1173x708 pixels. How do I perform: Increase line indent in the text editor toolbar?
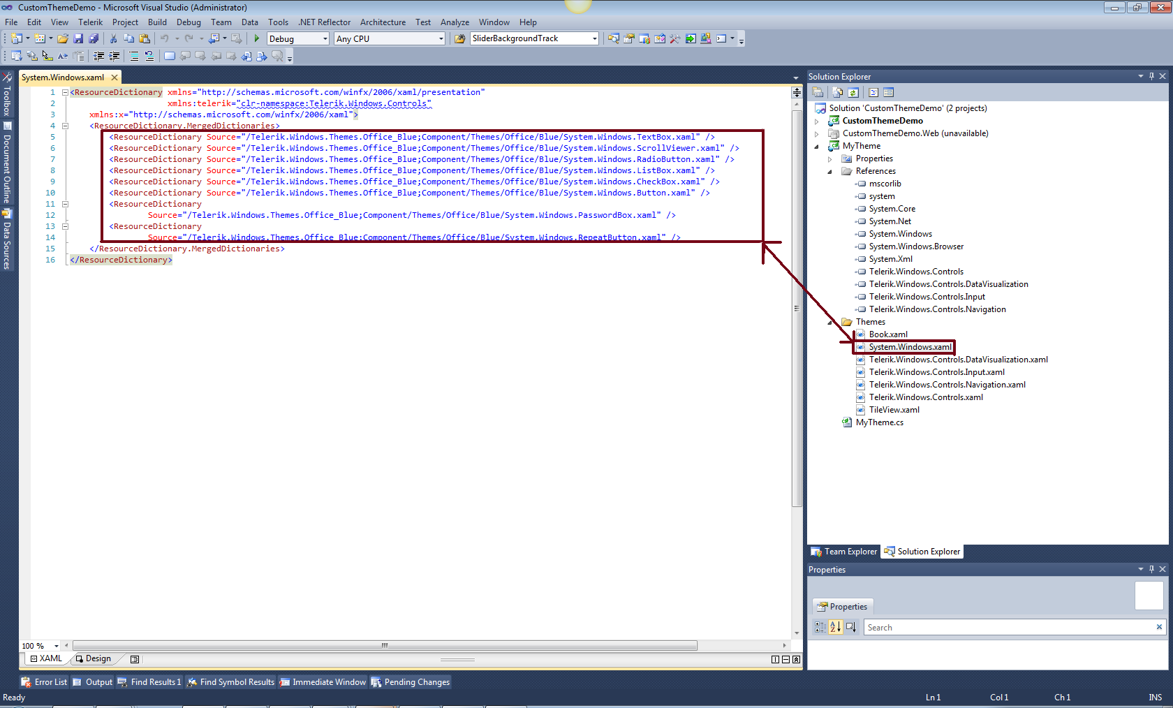tap(115, 57)
